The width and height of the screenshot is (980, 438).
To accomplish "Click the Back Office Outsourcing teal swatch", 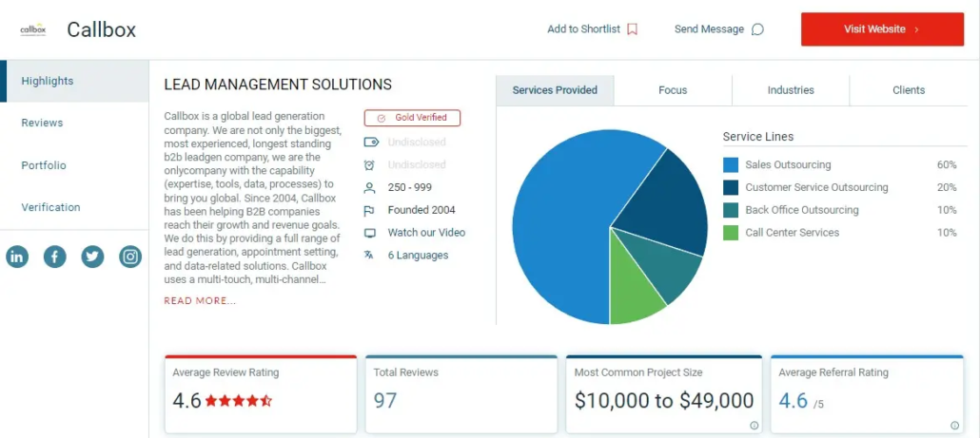I will click(x=731, y=210).
